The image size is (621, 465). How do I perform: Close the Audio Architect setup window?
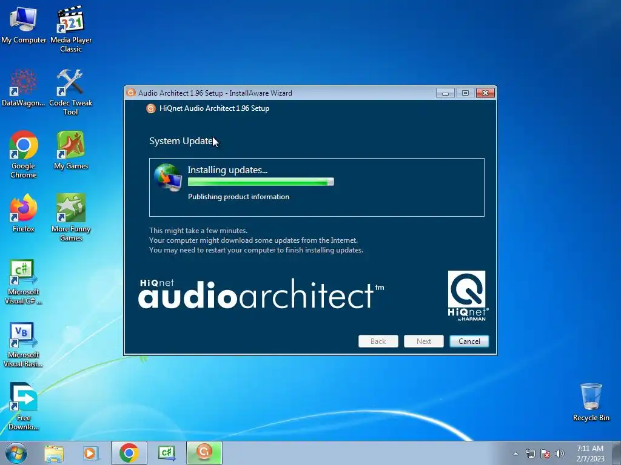(x=486, y=93)
